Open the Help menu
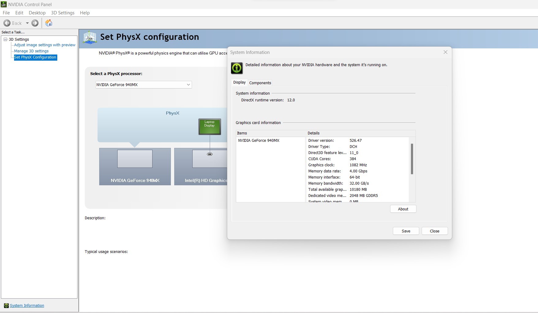The image size is (538, 313). (x=85, y=13)
